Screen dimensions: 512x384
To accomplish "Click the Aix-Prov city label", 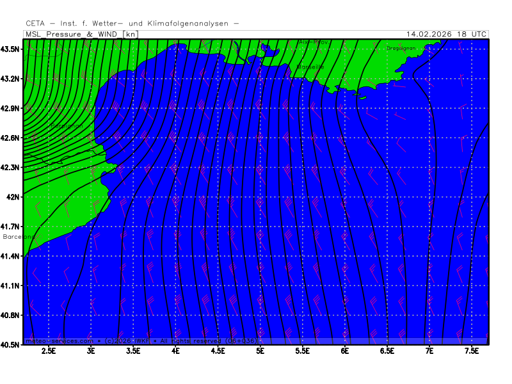I will click(x=314, y=42).
